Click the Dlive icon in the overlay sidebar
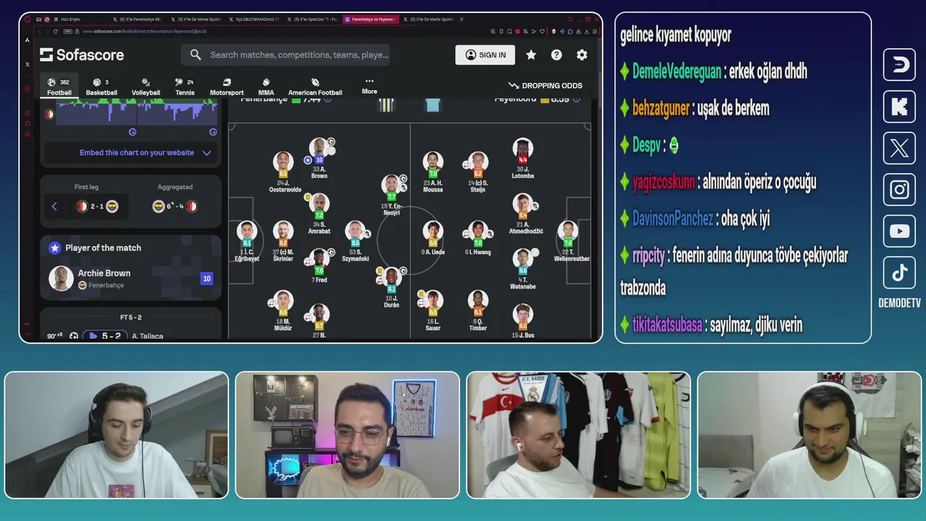Screen dimensions: 926x521 (899, 65)
